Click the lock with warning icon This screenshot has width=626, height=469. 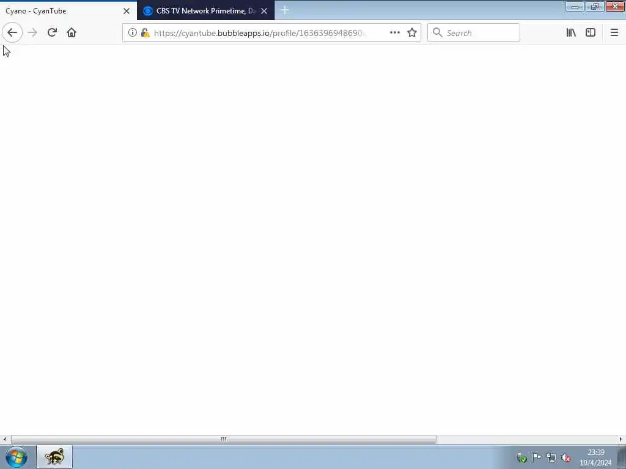point(145,33)
